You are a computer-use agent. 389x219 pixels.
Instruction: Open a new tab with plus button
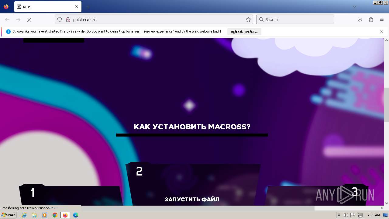(88, 7)
